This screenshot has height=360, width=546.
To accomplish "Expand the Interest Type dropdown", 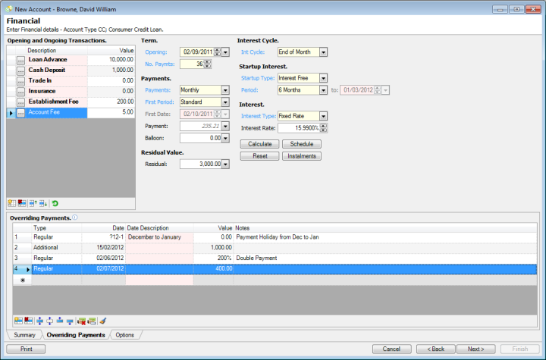I will click(324, 116).
